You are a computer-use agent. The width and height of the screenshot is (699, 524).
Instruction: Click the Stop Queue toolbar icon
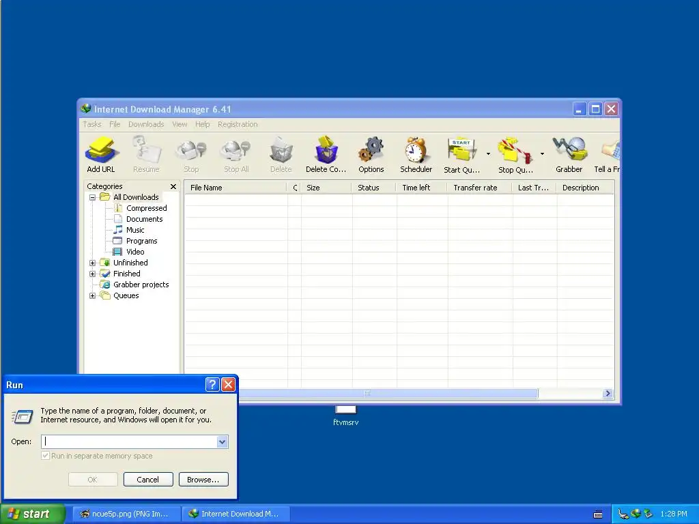[515, 155]
